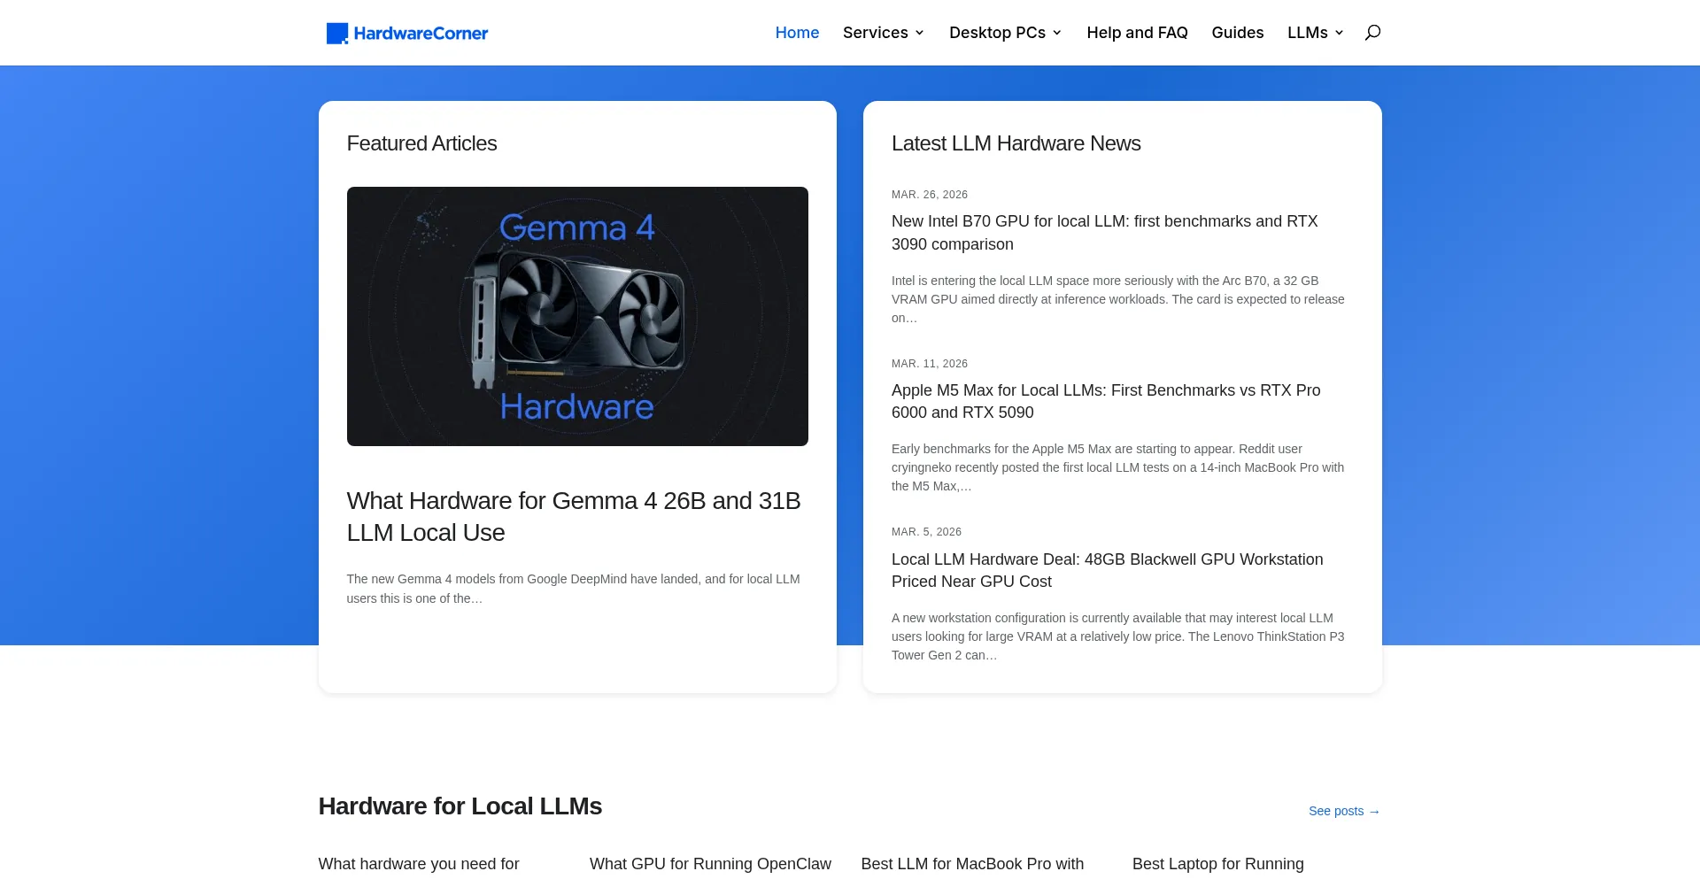The image size is (1700, 879).
Task: Open Best LLM for MacBook Pro post
Action: tap(972, 864)
